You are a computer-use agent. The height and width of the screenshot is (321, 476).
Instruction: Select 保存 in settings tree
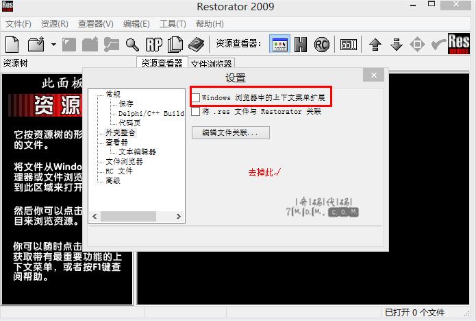[126, 104]
